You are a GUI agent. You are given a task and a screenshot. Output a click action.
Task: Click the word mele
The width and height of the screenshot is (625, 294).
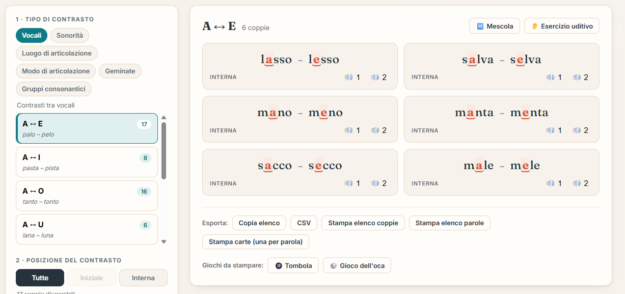click(x=525, y=166)
